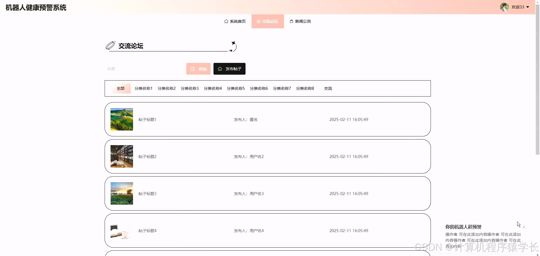Click the home icon inside the 查询 button

[x=193, y=69]
